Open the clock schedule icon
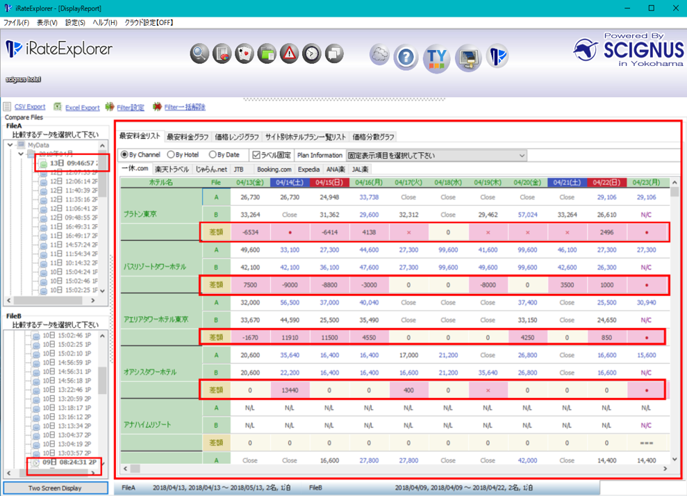Image resolution: width=687 pixels, height=496 pixels. 312,53
